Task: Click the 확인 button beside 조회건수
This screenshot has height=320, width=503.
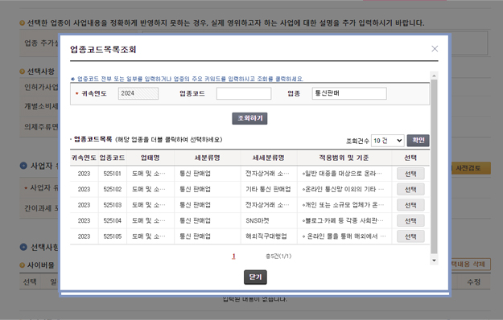Action: point(418,140)
